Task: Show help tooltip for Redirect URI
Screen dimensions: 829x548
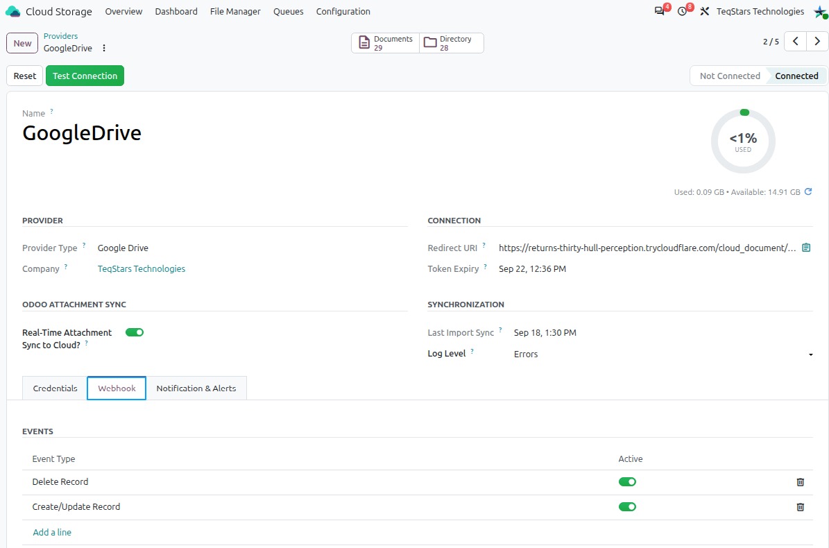Action: click(x=484, y=245)
